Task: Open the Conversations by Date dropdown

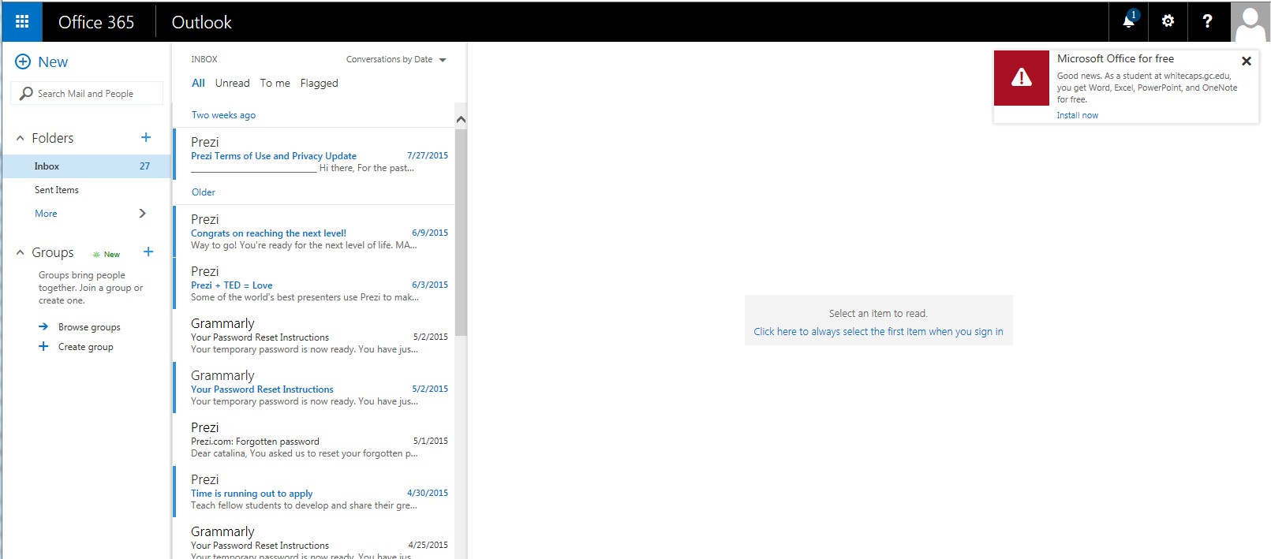Action: click(x=397, y=59)
